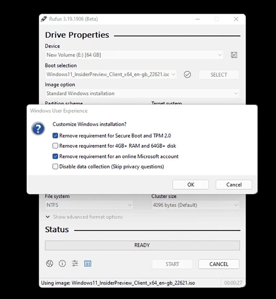This screenshot has width=276, height=299.
Task: Click the START button
Action: pos(172,264)
